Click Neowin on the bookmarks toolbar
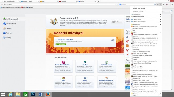The height and width of the screenshot is (97, 174). point(30,7)
